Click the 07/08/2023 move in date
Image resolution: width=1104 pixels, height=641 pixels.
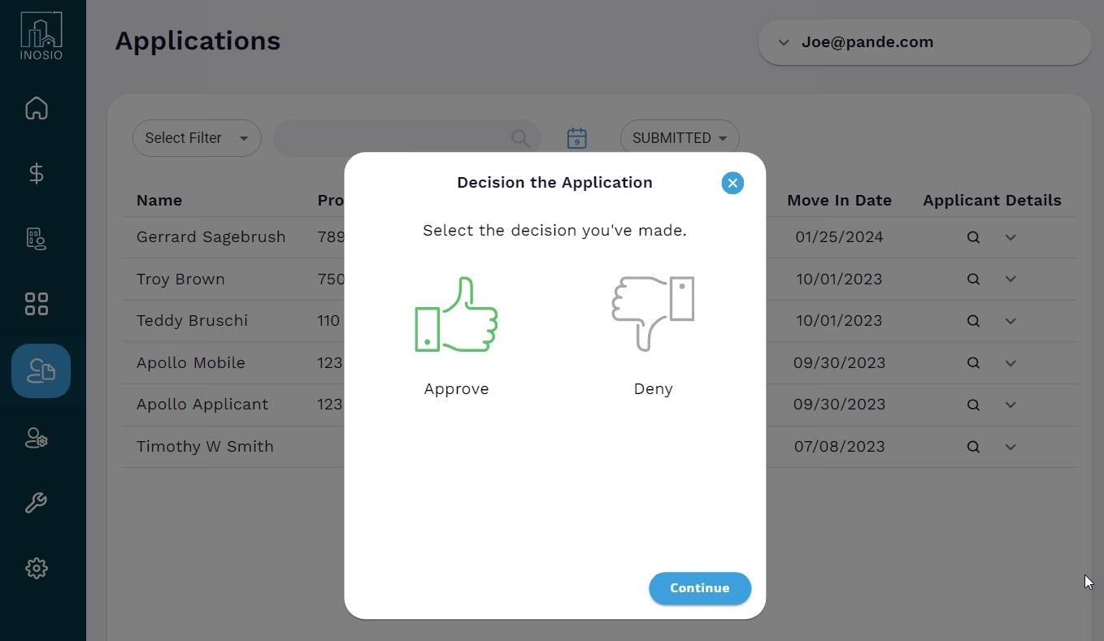839,447
